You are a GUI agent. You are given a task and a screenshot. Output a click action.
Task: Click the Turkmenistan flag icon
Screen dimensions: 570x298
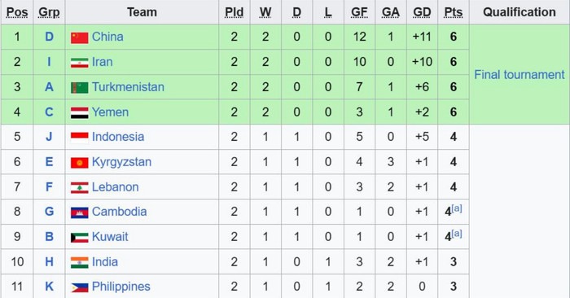click(79, 88)
